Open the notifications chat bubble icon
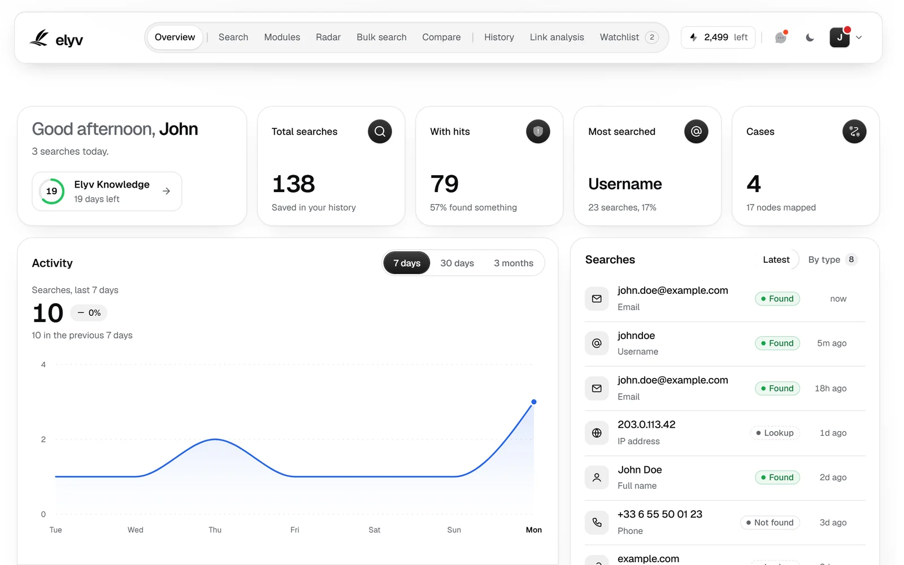 tap(781, 37)
